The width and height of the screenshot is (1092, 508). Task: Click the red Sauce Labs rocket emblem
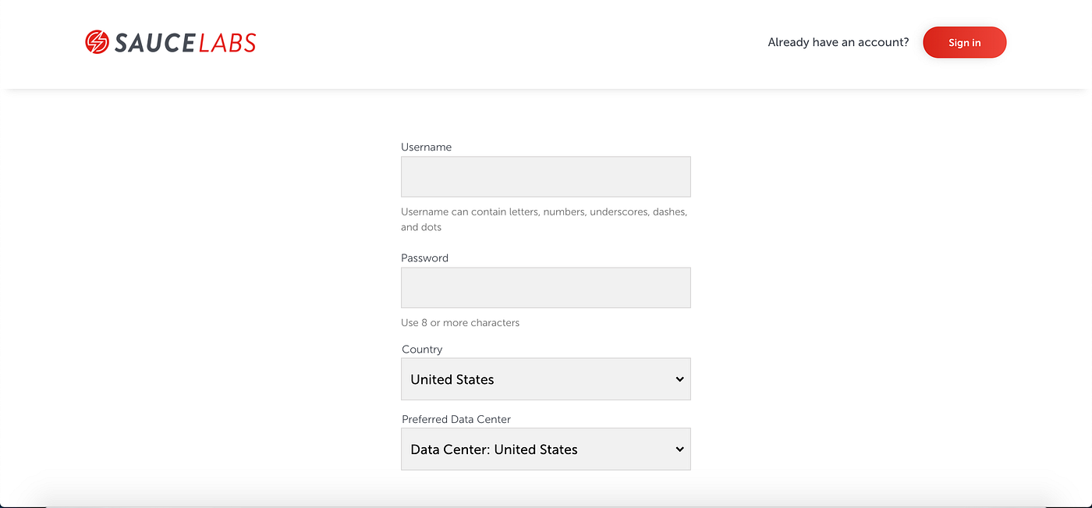[x=97, y=41]
